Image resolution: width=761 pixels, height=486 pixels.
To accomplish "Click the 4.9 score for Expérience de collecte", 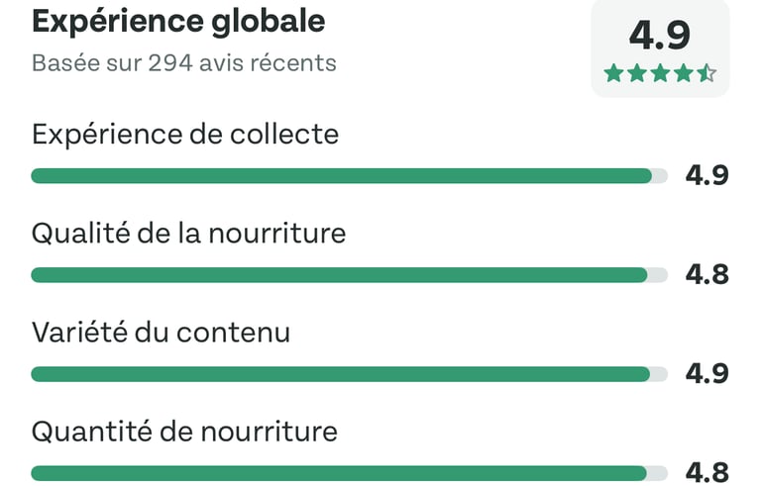I will (x=707, y=176).
